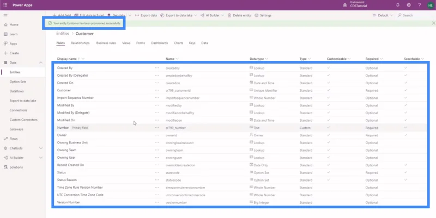The image size is (436, 218).
Task: Open the app launcher waffle icon
Action: coord(5,5)
